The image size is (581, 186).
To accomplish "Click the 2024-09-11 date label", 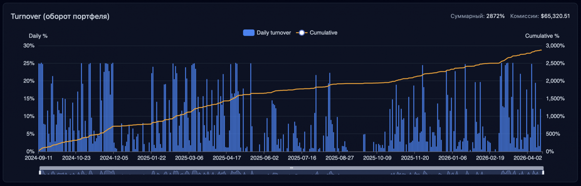I will 38,158.
